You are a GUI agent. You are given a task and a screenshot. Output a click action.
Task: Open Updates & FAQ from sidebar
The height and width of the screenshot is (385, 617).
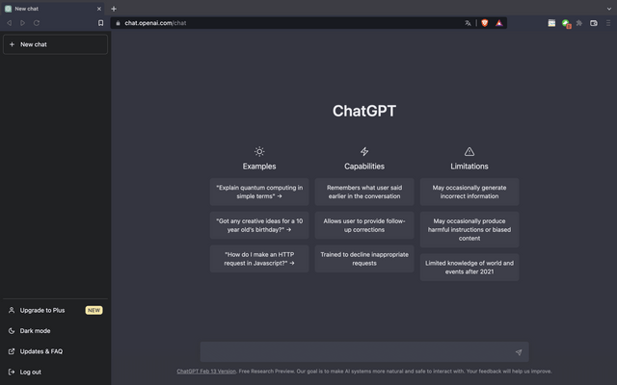click(x=40, y=351)
